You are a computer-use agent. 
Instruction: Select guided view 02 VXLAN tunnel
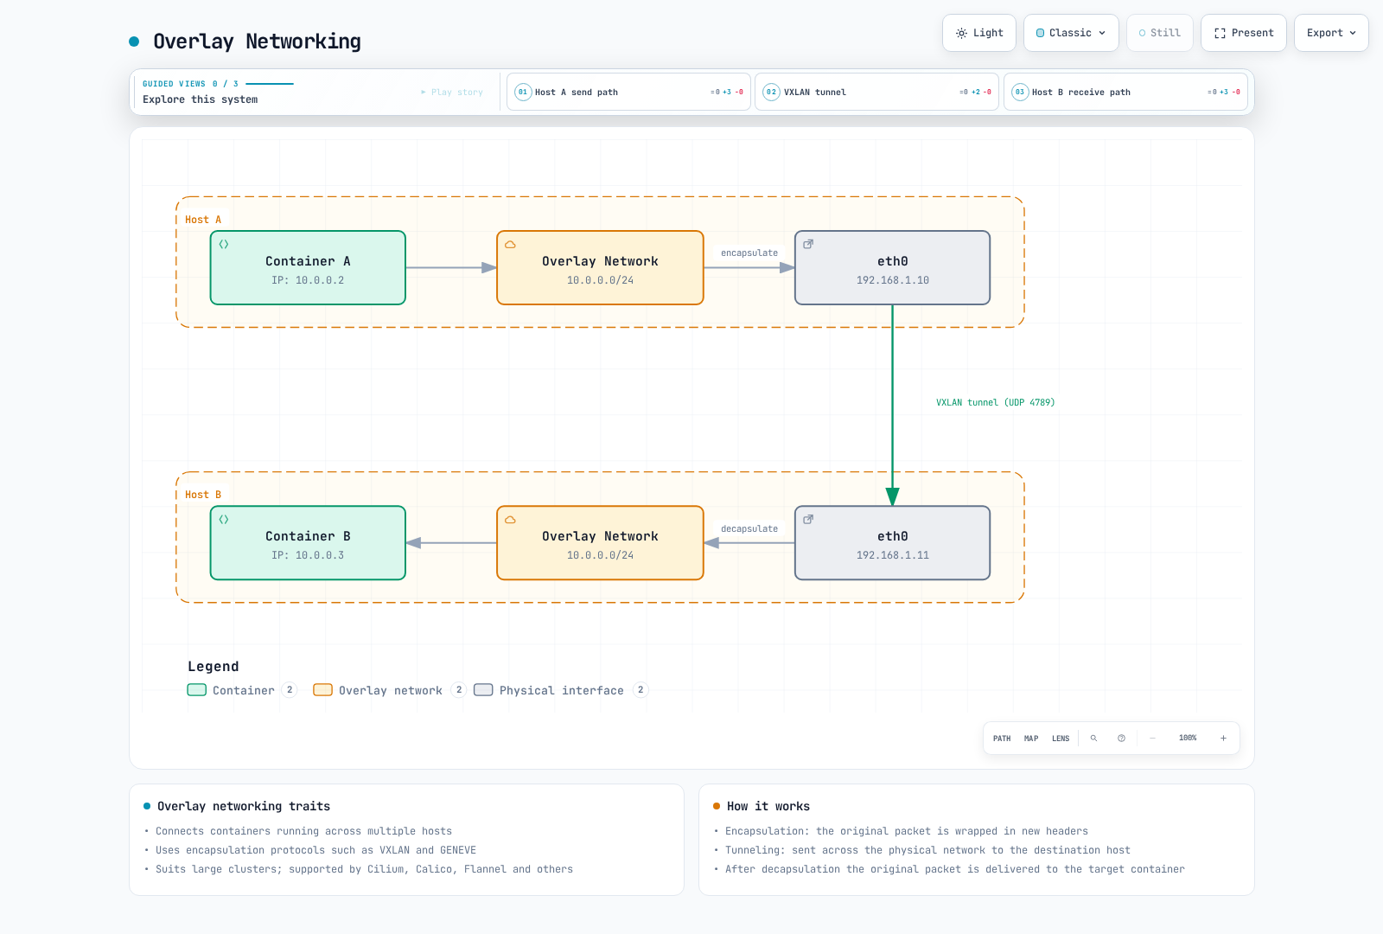point(876,92)
